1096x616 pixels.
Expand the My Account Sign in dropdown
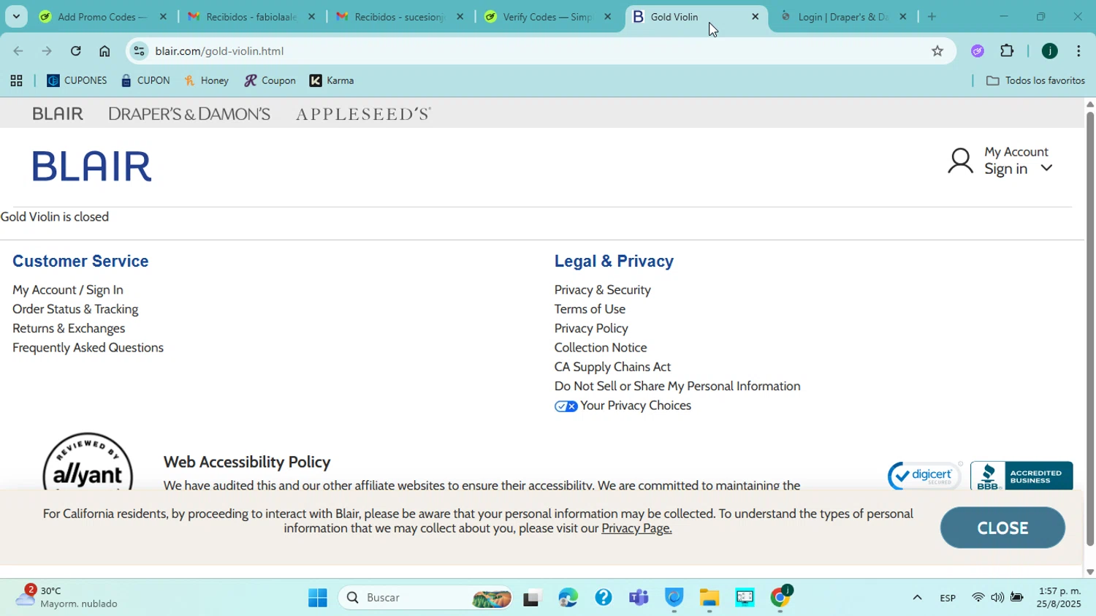1046,168
